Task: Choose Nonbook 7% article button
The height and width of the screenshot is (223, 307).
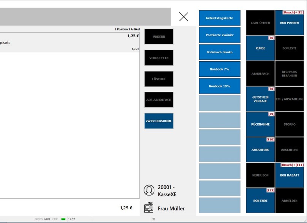Action: coord(220,69)
